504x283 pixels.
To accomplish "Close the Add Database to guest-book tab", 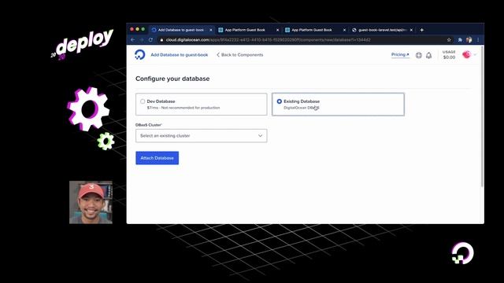I will pyautogui.click(x=211, y=30).
